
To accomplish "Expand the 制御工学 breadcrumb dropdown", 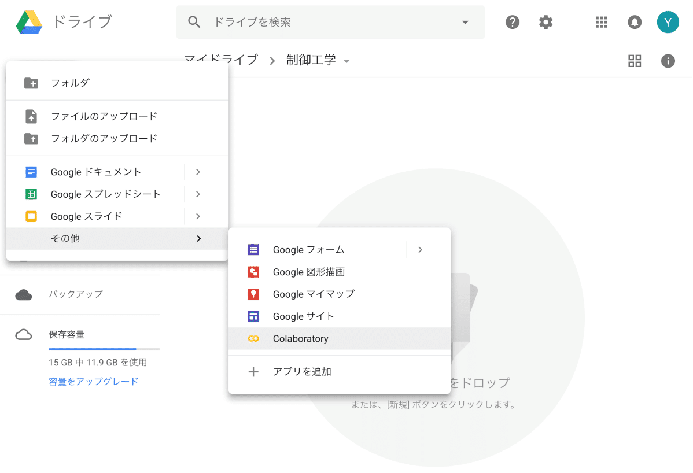I will [x=346, y=61].
